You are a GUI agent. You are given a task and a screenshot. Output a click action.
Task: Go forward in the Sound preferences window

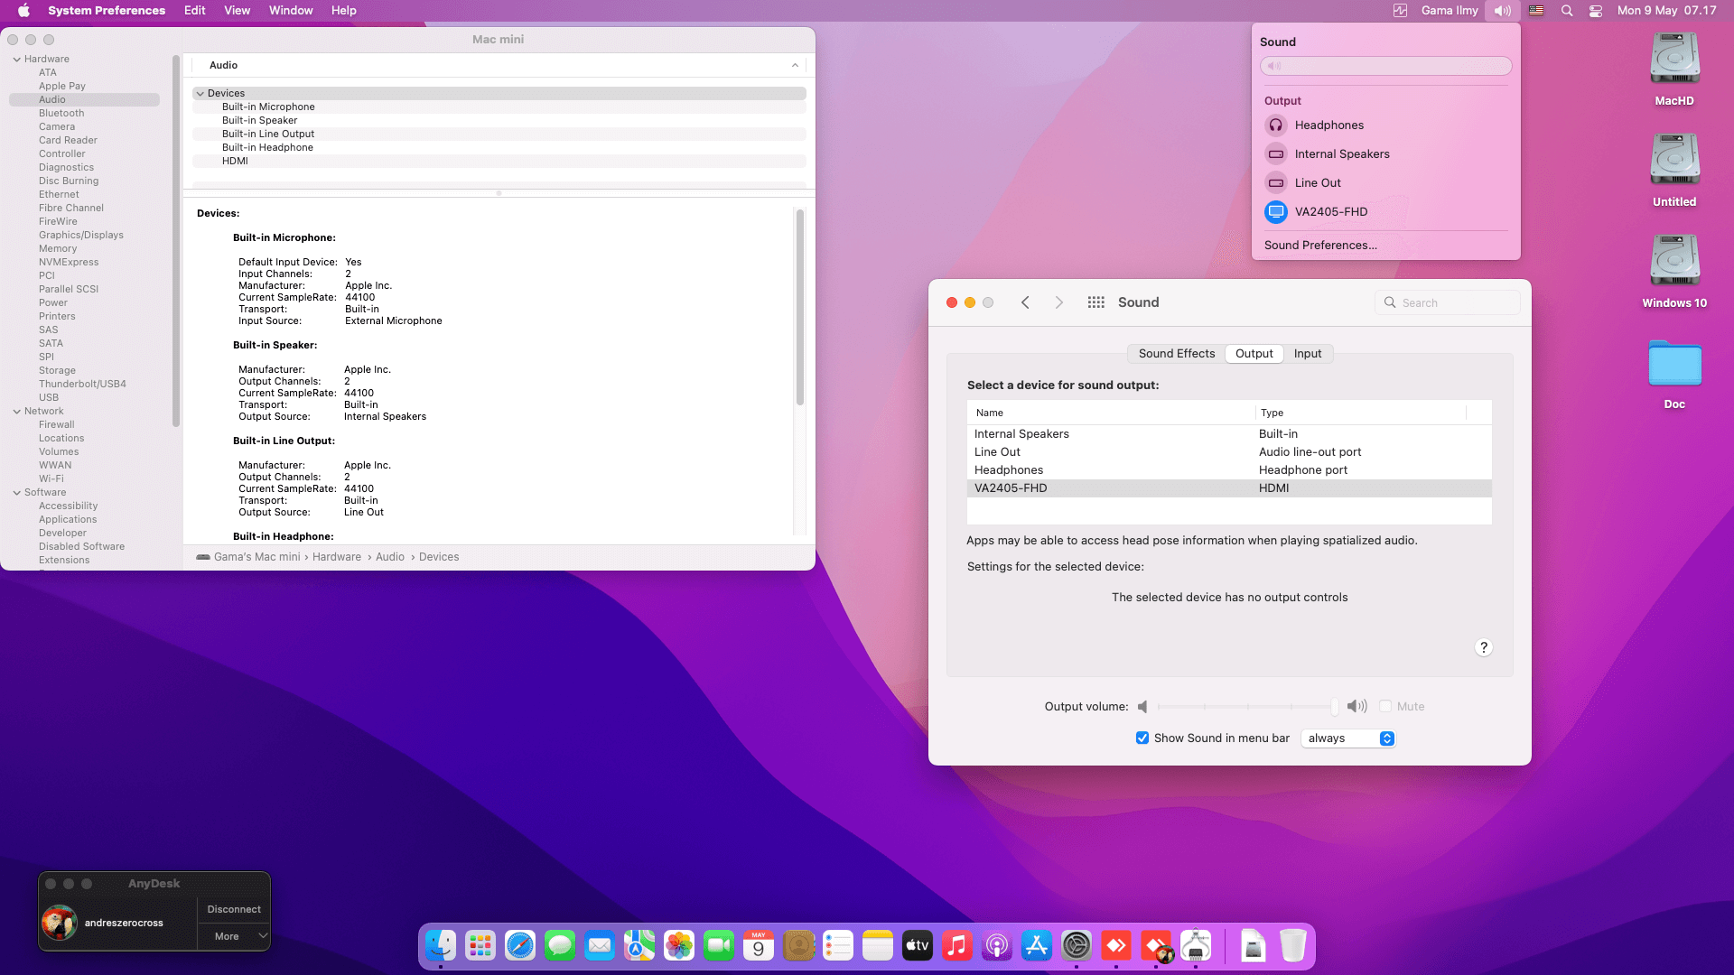point(1059,302)
